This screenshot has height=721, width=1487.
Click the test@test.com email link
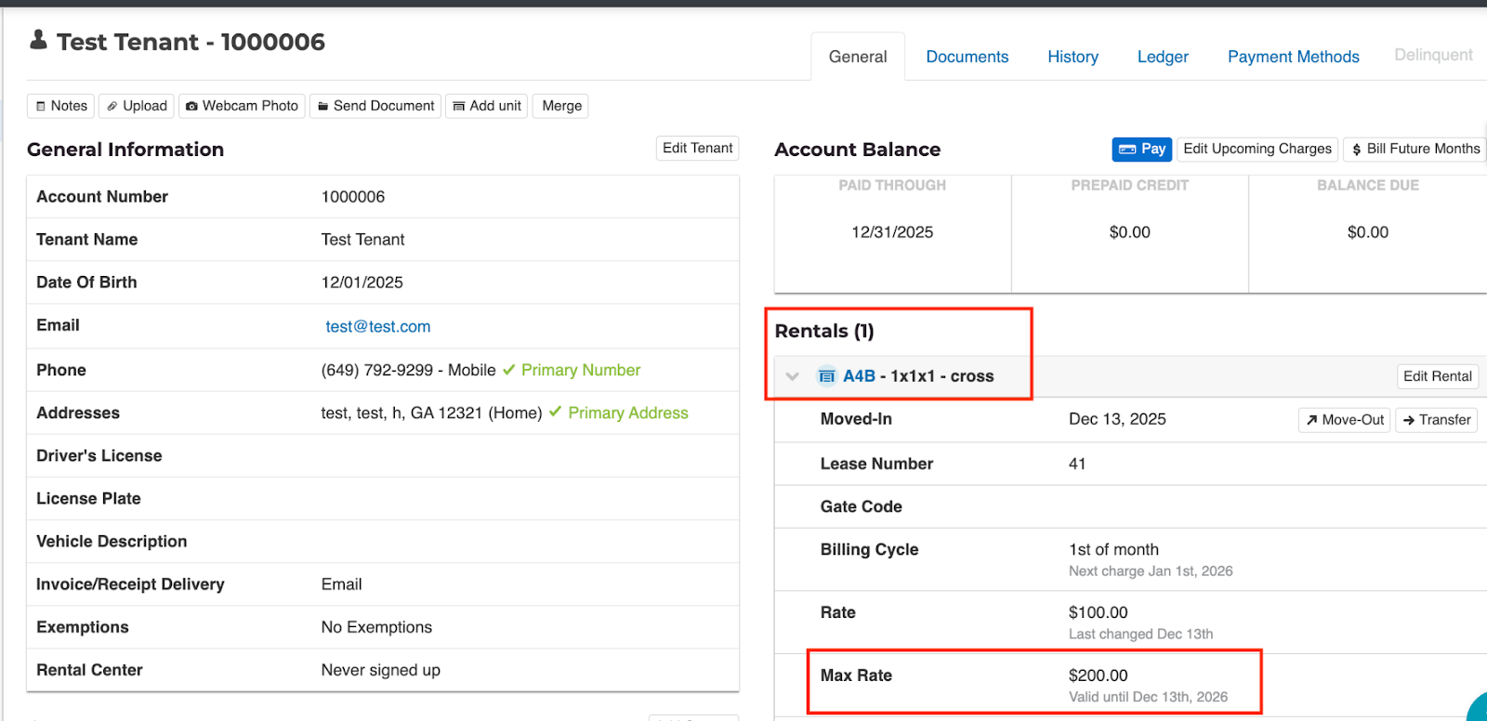point(377,327)
